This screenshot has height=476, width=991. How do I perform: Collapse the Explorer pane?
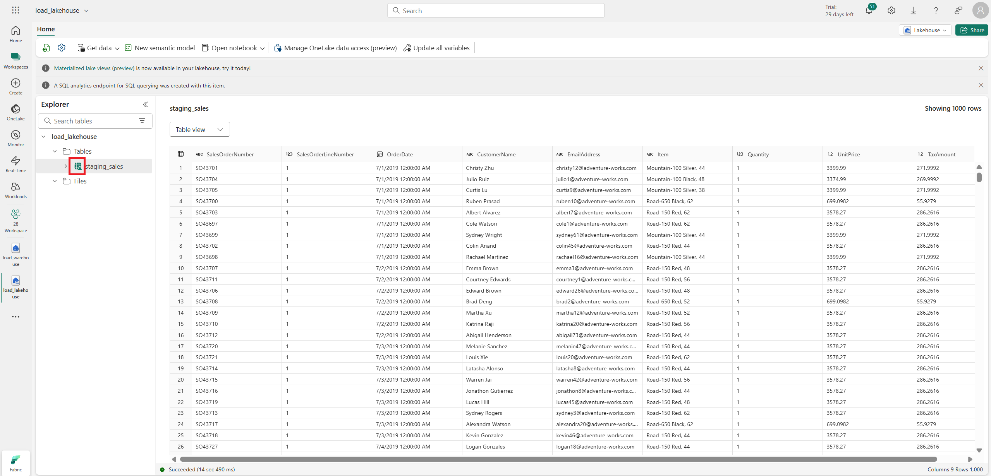pos(145,104)
